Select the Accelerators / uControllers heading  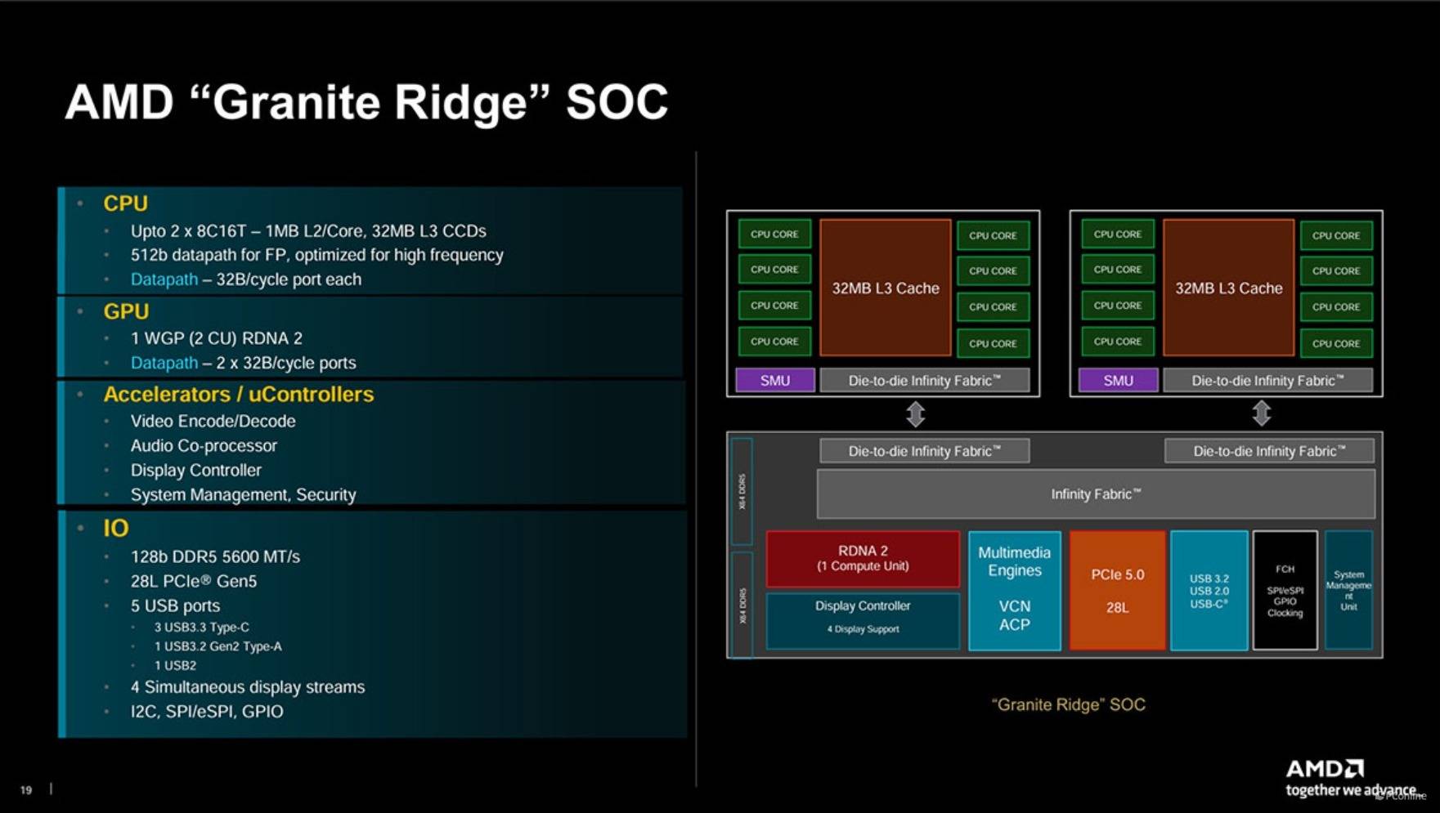click(238, 395)
